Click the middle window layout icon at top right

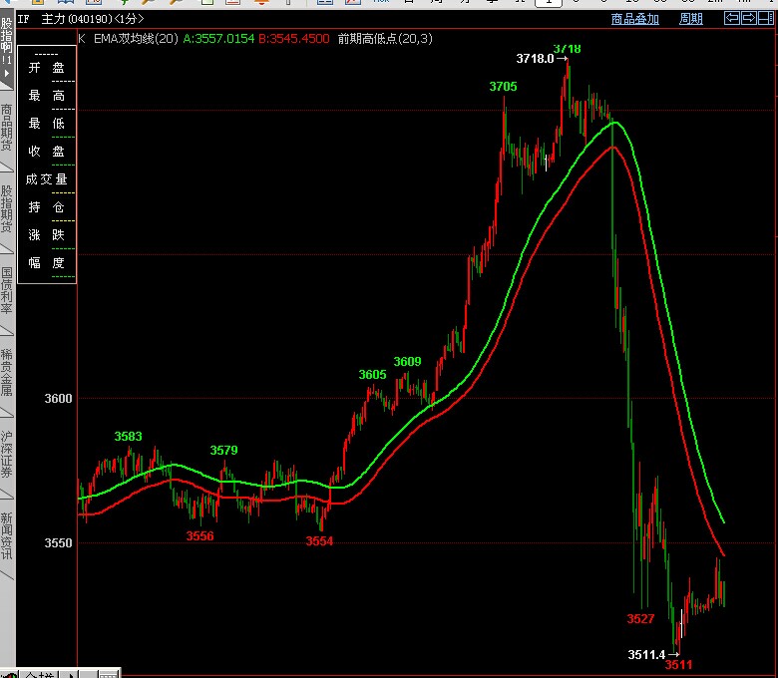(749, 18)
